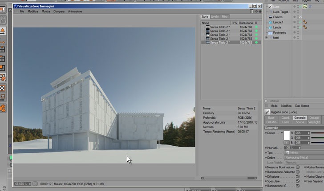Disable the Diffusione checkbox
This screenshot has width=324, height=191.
[x=298, y=176]
